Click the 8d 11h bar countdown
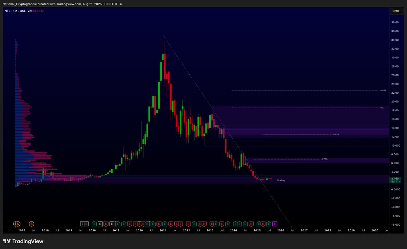Viewport: 407px width, 249px height. pos(395,181)
